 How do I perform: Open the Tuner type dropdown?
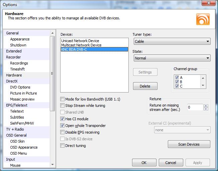[172, 41]
